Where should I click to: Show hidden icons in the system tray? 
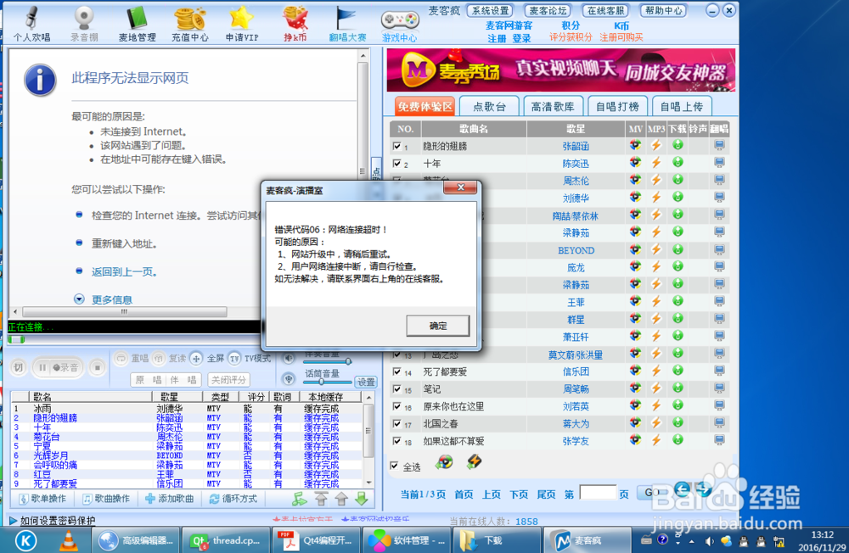(x=692, y=540)
